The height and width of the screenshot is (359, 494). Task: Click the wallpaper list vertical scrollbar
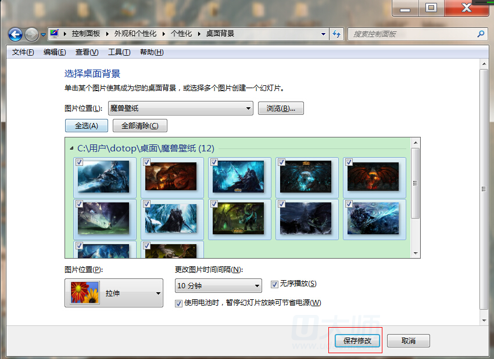click(415, 183)
